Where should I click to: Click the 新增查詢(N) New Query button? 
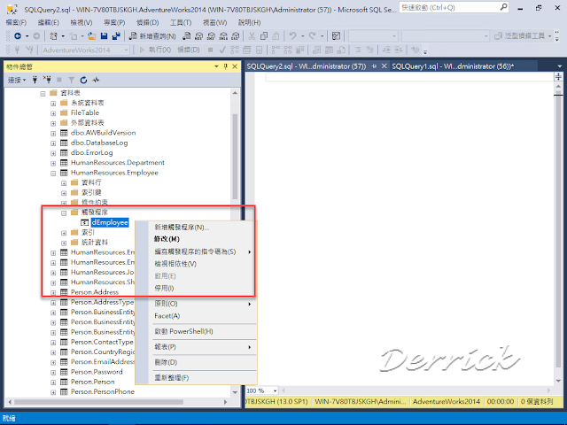152,35
